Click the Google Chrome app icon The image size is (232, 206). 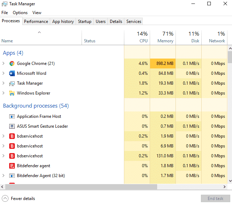[x=12, y=63]
